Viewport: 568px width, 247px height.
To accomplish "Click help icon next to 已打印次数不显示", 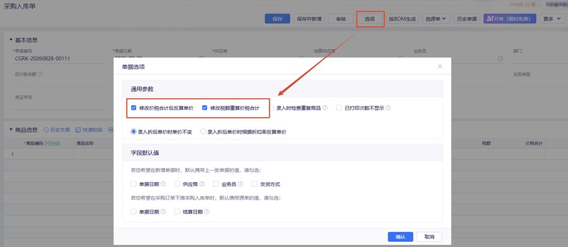I will coord(388,108).
